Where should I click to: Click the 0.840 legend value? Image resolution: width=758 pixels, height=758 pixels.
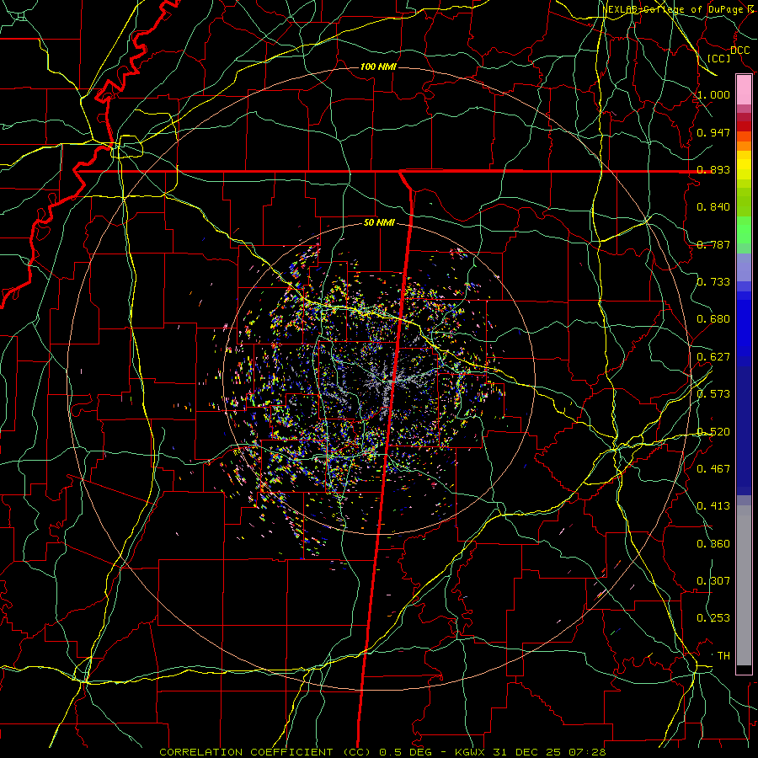point(713,207)
